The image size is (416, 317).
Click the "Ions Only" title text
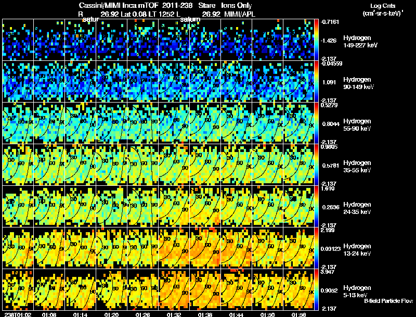coord(236,6)
